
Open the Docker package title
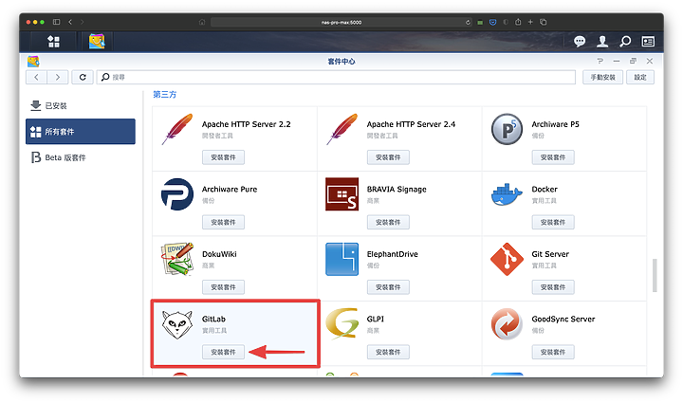(x=545, y=190)
